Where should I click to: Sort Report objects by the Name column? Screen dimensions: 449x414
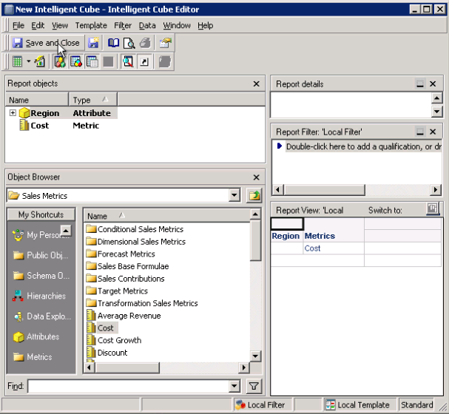pos(37,100)
